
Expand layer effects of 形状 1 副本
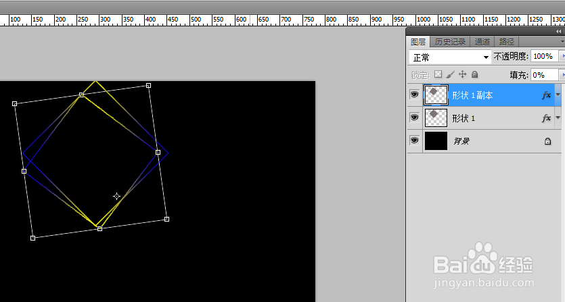point(558,95)
